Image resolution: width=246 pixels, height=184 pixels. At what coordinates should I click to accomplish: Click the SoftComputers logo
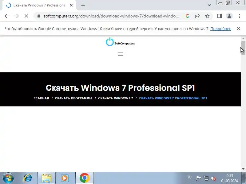pos(120,42)
